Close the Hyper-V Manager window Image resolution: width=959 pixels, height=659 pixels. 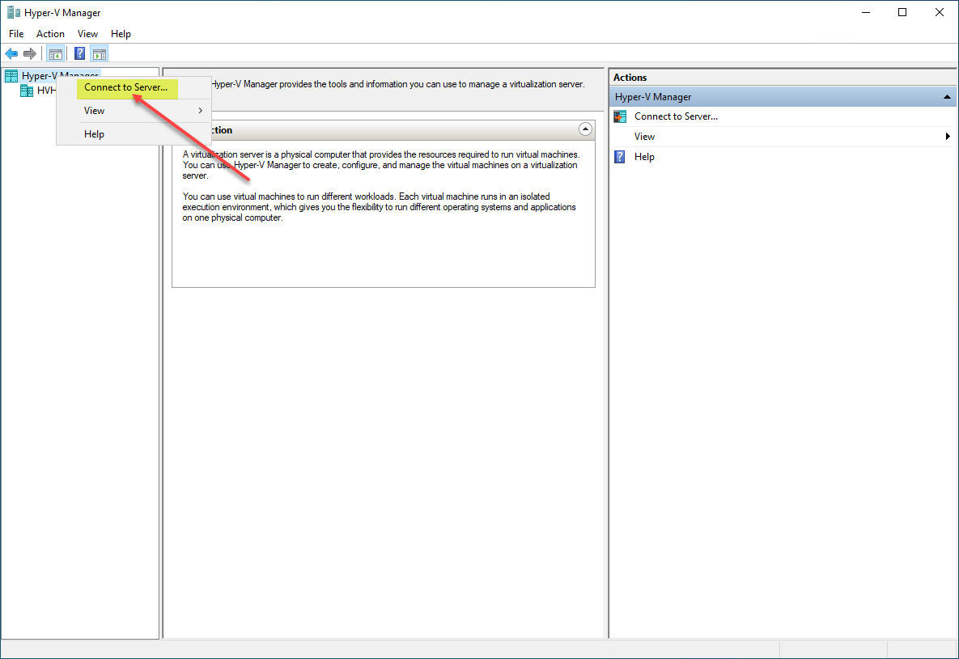(940, 12)
